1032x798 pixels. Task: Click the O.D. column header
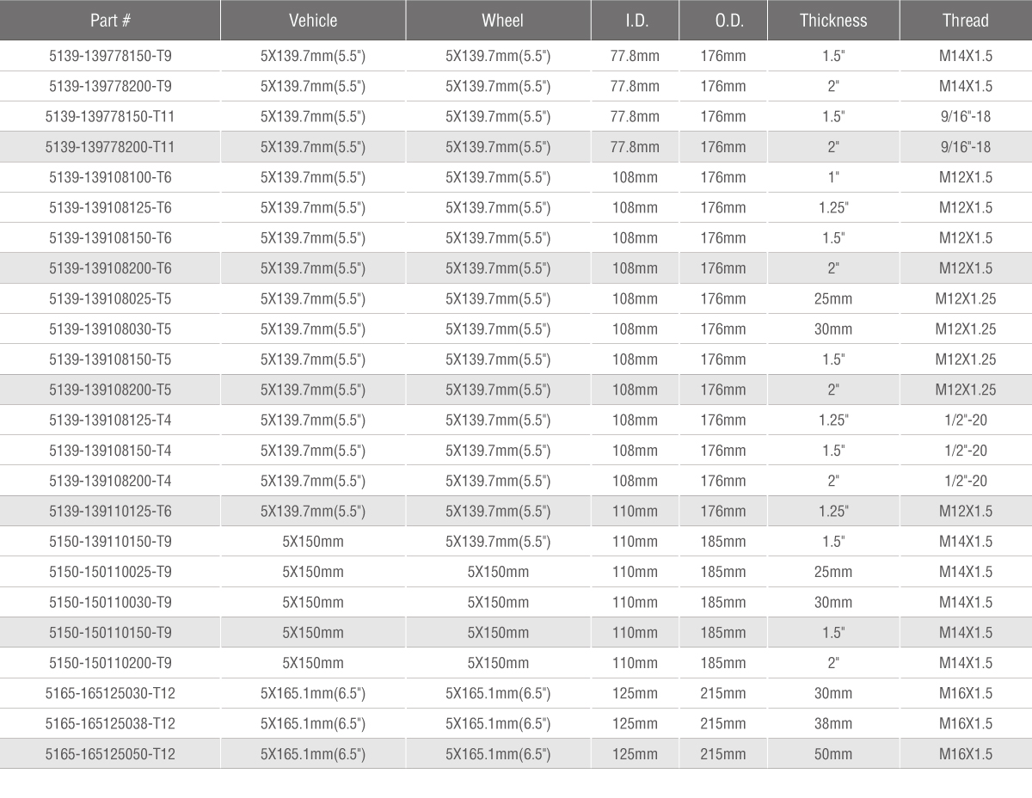click(723, 21)
